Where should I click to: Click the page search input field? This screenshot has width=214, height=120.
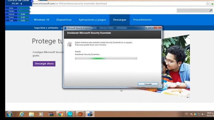(193, 10)
